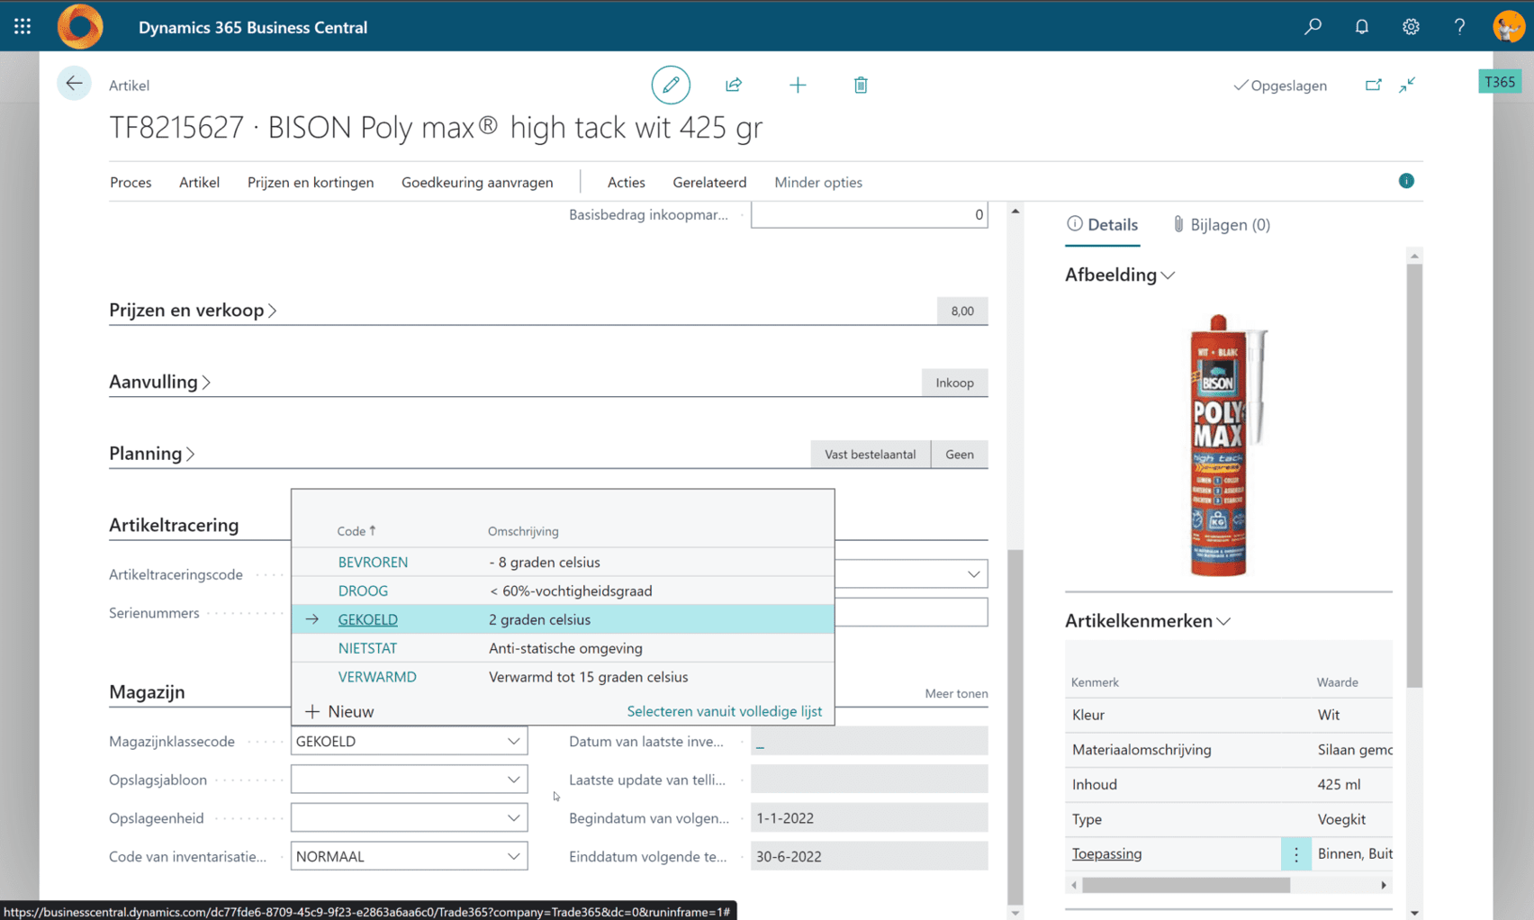Click Meer tonen in Magazijn
The image size is (1534, 920).
pos(956,693)
